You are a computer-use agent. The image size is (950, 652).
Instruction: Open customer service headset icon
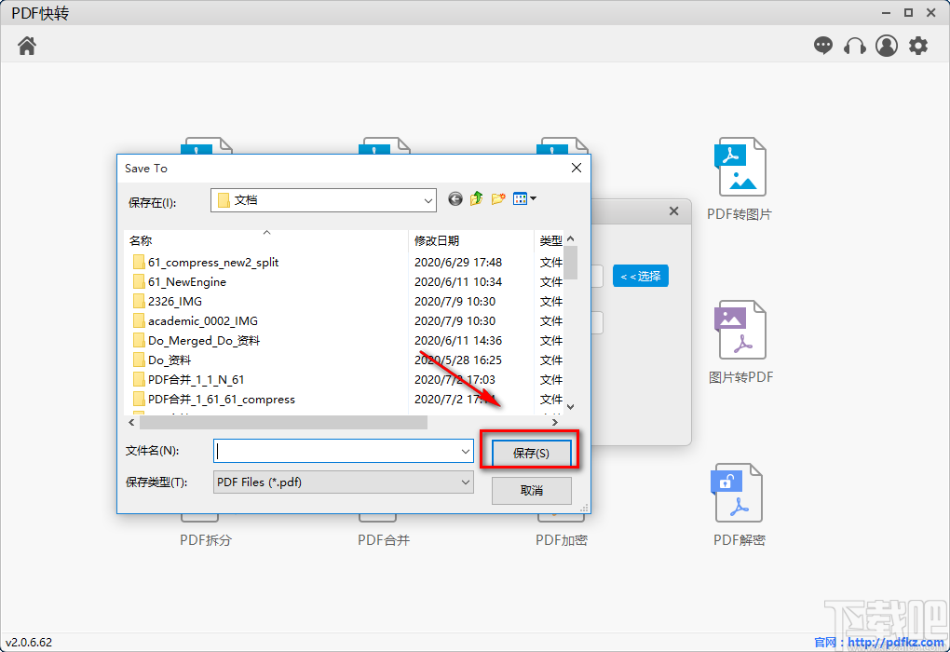pyautogui.click(x=854, y=46)
